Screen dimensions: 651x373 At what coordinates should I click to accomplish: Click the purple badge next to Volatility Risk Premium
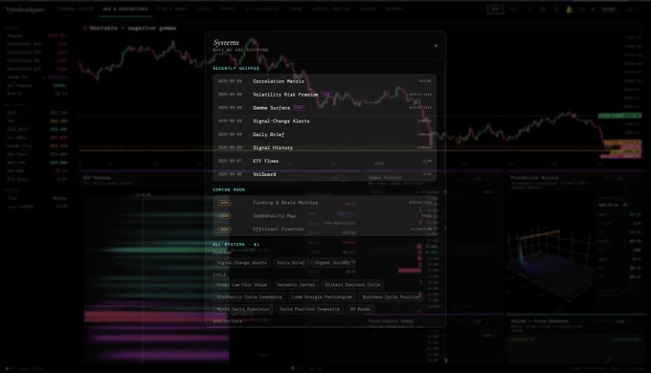[326, 95]
